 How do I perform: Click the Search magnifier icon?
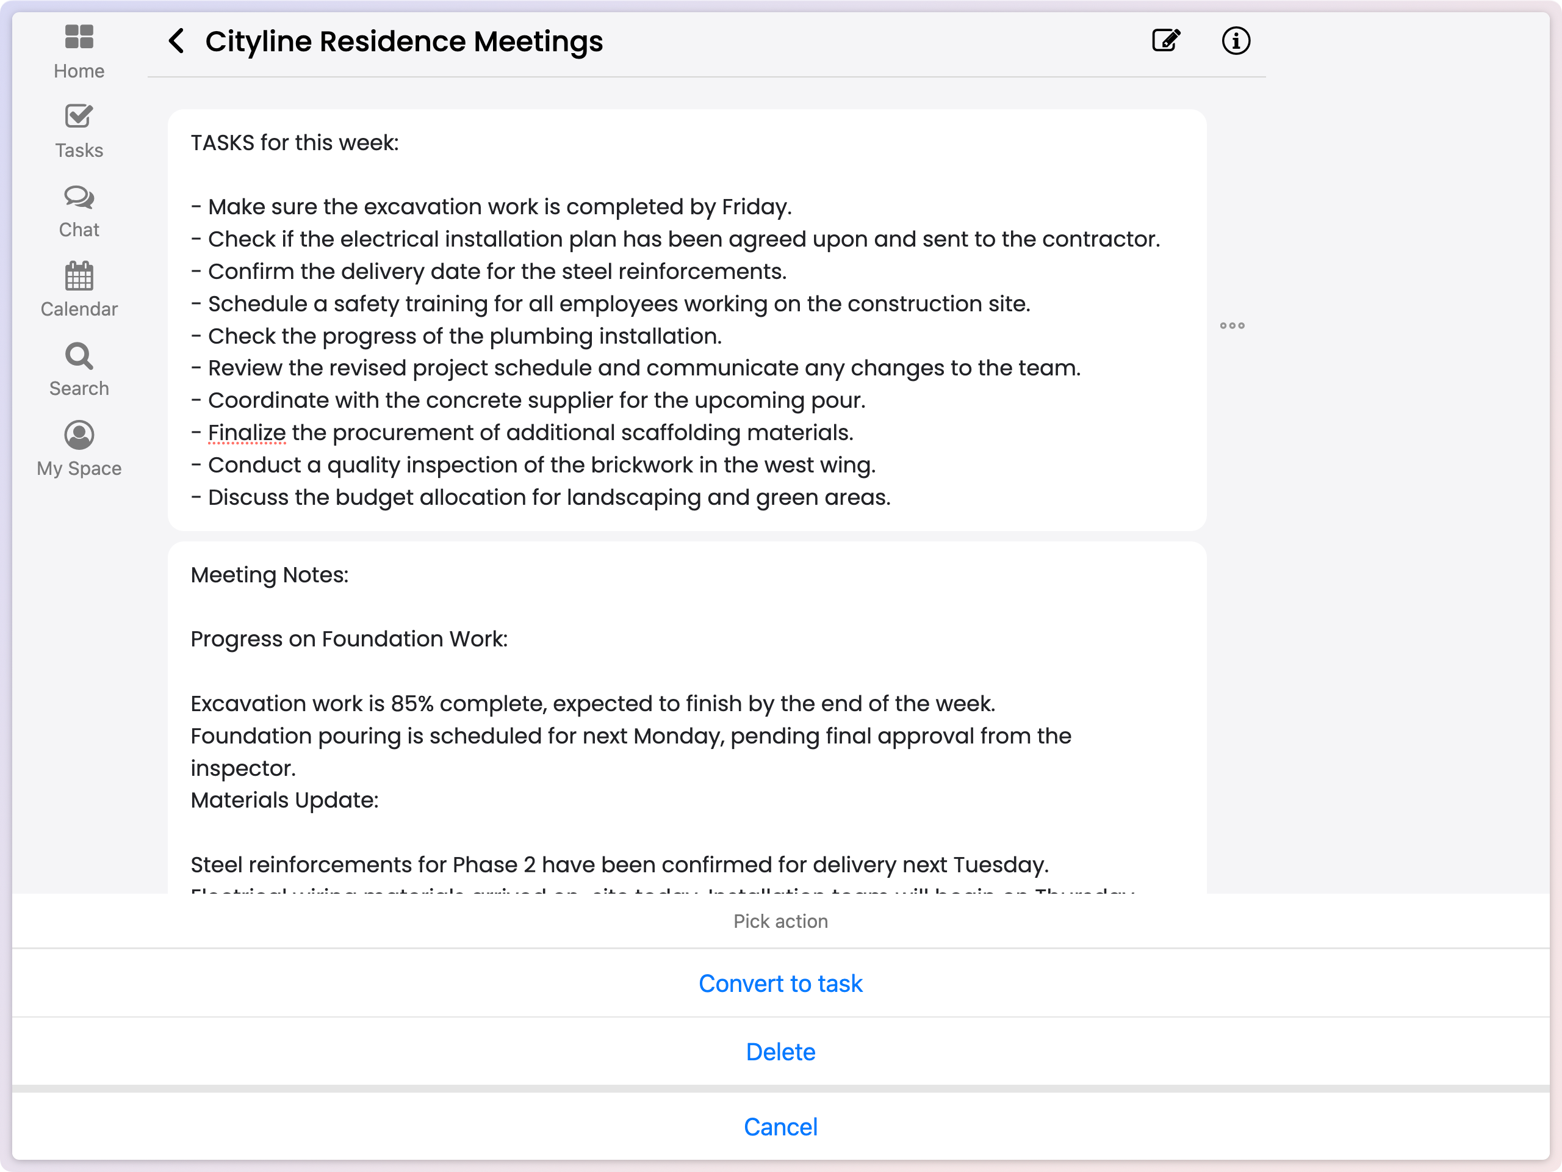point(79,356)
